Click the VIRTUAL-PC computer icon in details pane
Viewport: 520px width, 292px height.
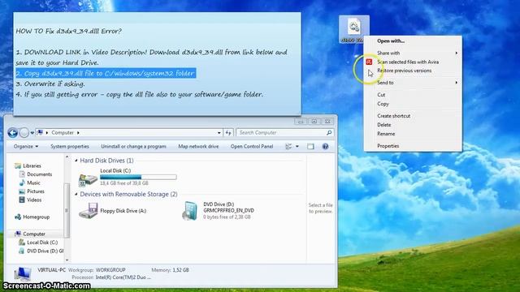[x=23, y=274]
